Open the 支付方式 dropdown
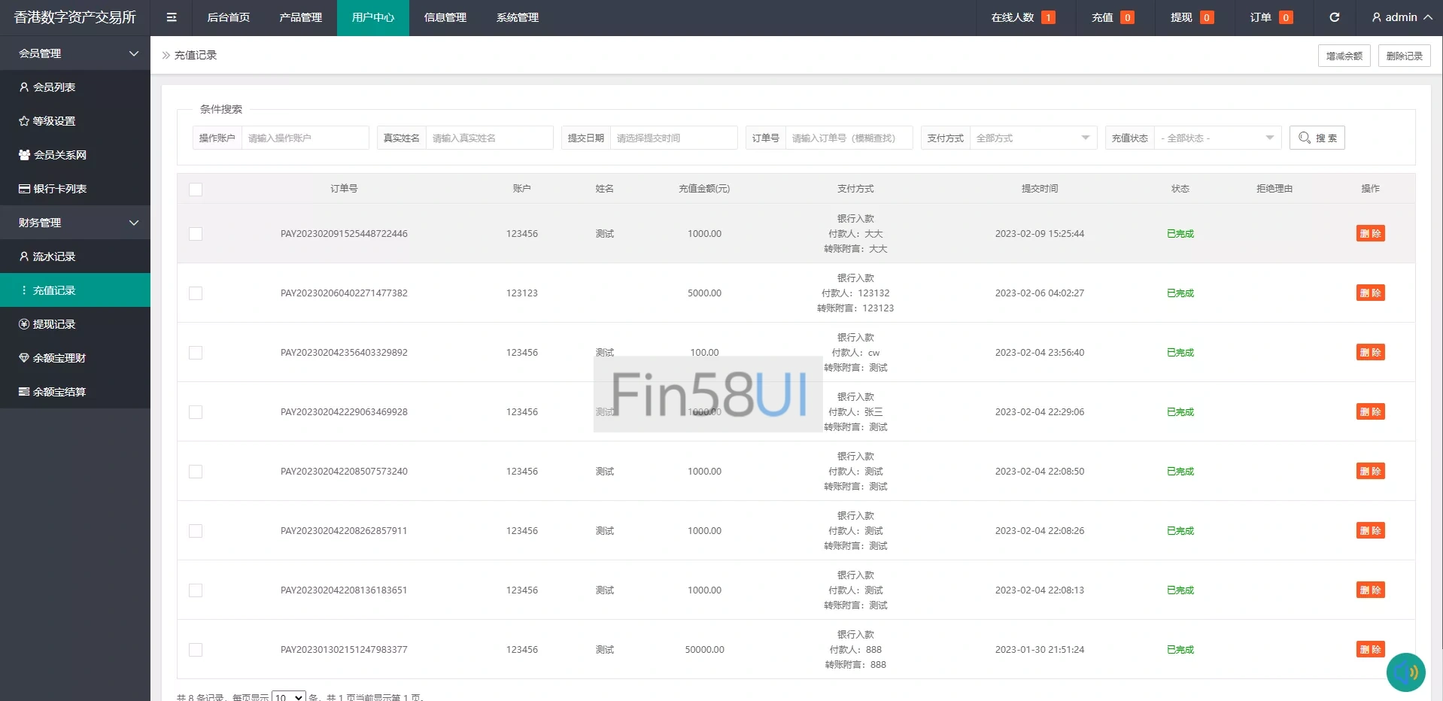Image resolution: width=1443 pixels, height=701 pixels. pyautogui.click(x=1032, y=138)
